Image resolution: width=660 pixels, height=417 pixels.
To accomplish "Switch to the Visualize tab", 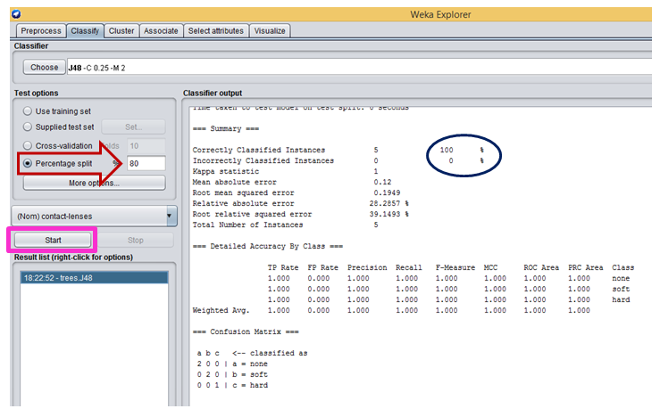I will click(270, 31).
